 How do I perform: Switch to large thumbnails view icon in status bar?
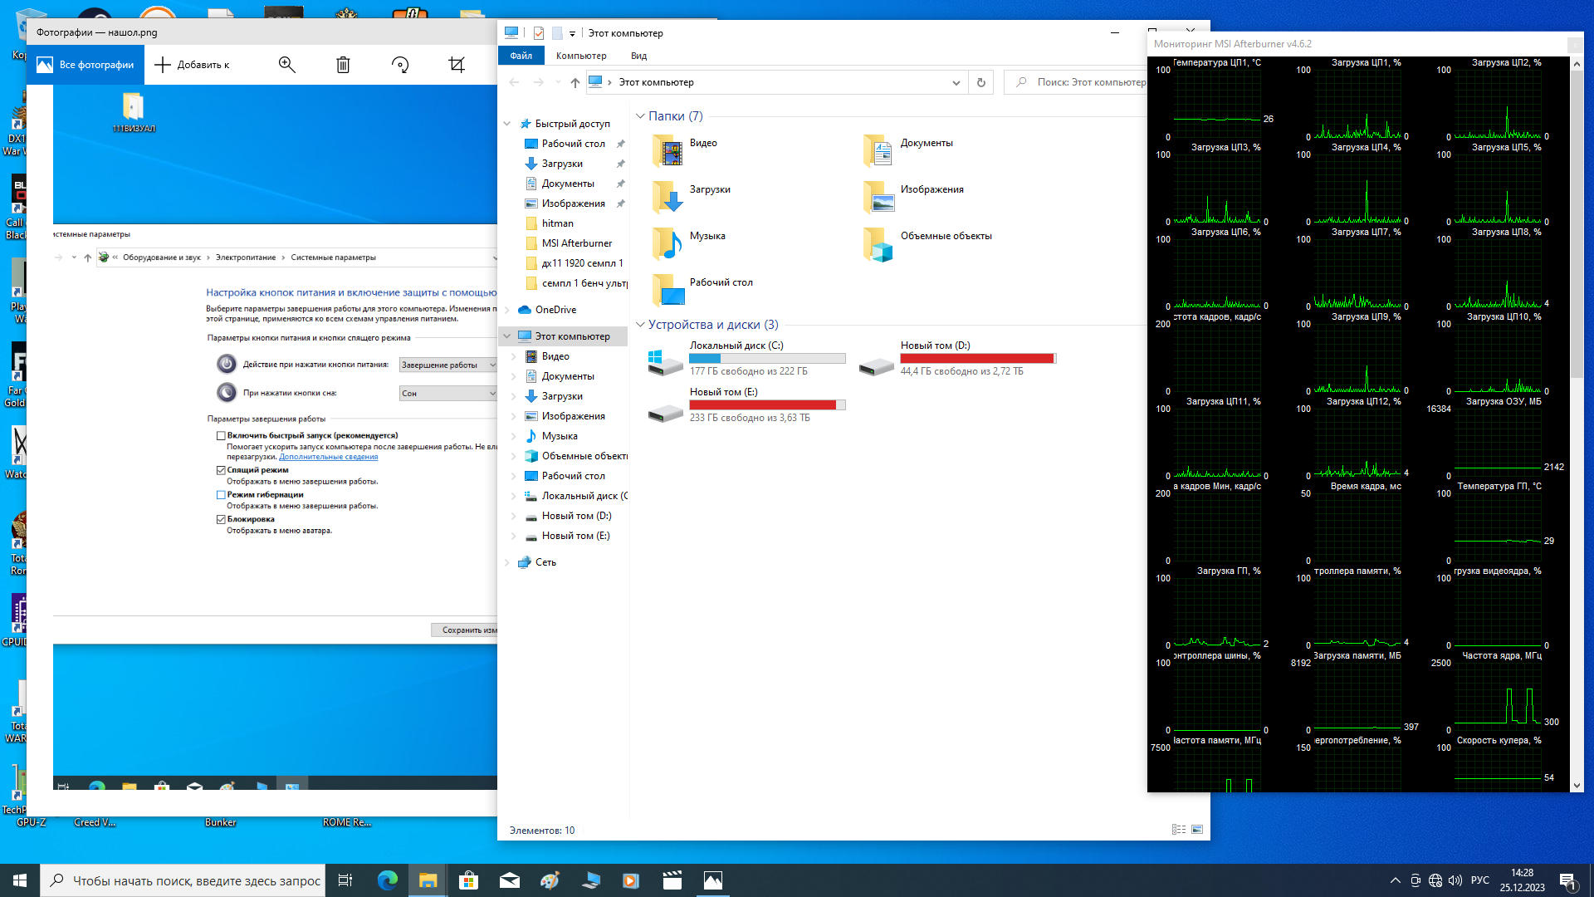[1197, 830]
